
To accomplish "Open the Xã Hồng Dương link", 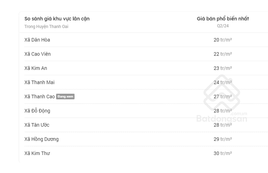I will (x=41, y=139).
